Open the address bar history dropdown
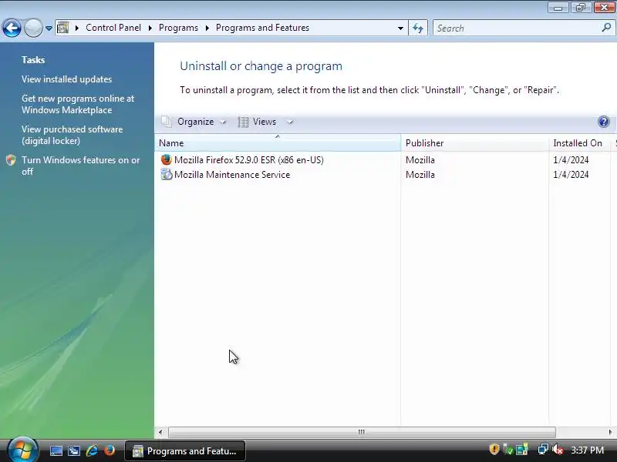Image resolution: width=617 pixels, height=462 pixels. click(400, 28)
